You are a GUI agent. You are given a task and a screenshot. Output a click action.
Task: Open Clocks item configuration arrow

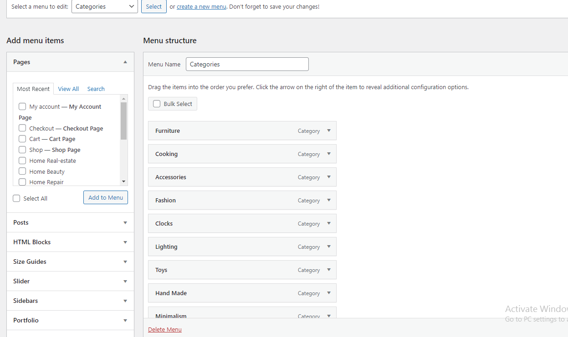click(329, 223)
